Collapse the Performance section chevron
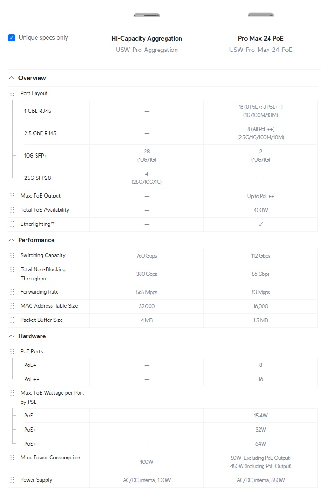Screen dimensions: 321x488 click(11, 240)
